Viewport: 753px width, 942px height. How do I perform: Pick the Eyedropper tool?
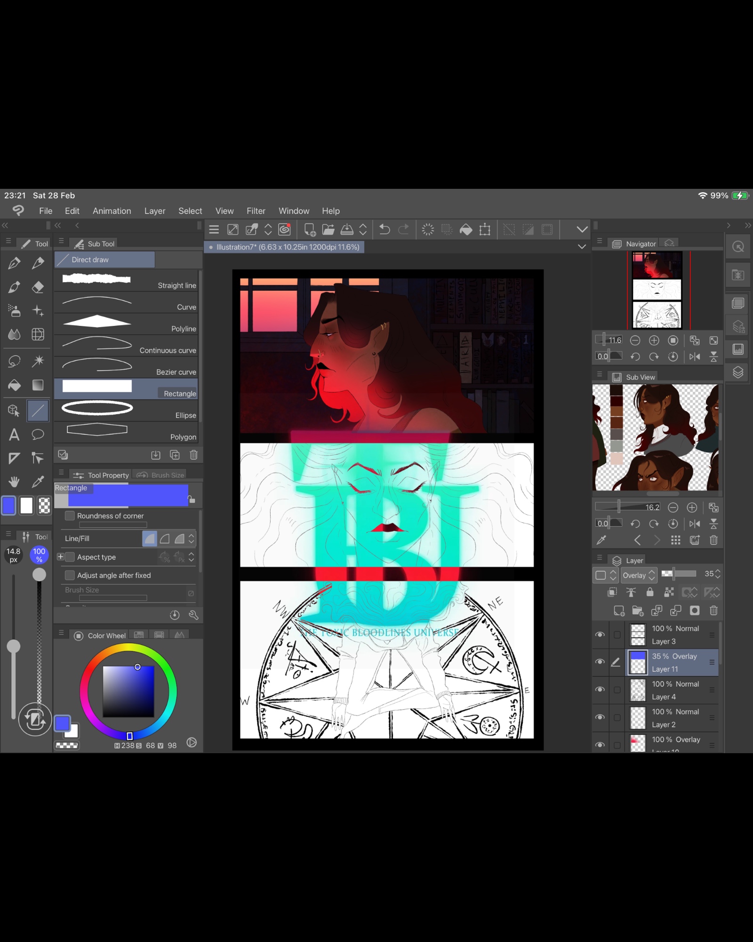point(38,481)
